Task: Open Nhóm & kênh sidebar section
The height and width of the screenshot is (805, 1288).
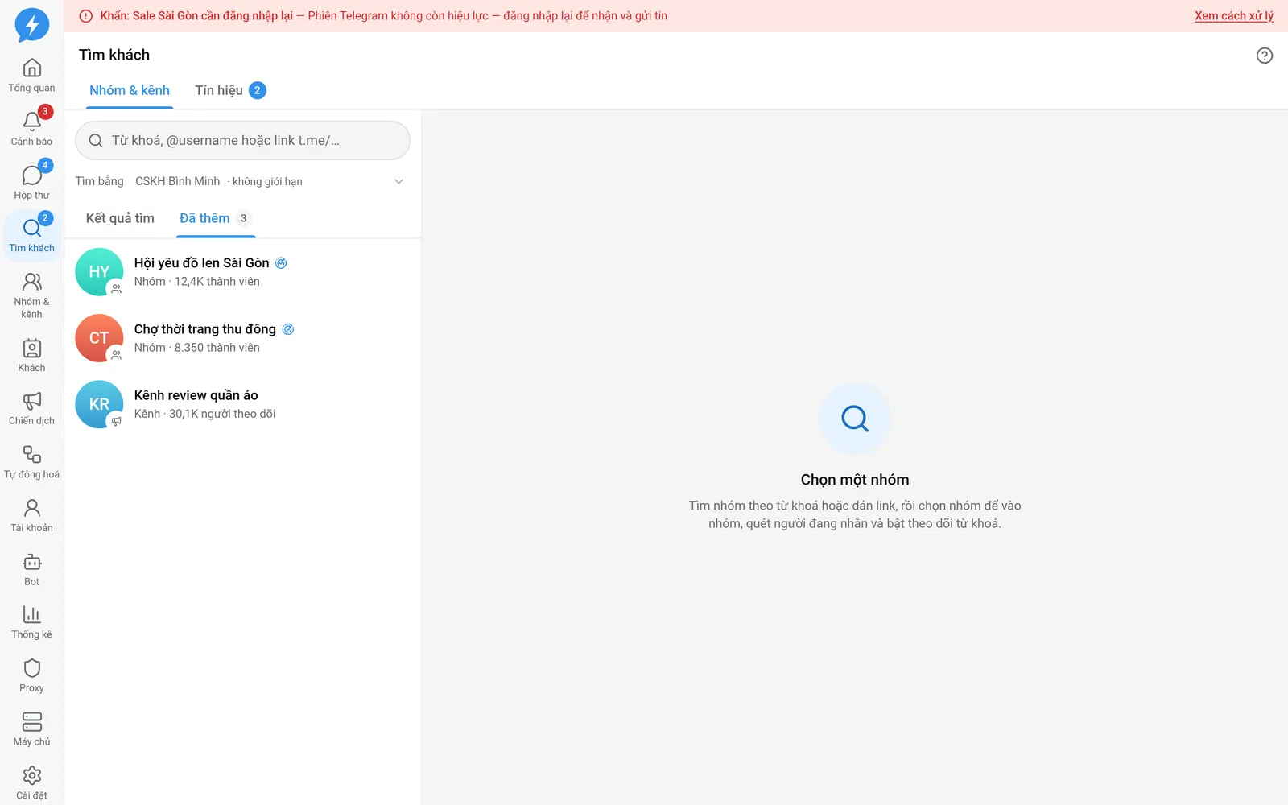Action: pyautogui.click(x=32, y=295)
